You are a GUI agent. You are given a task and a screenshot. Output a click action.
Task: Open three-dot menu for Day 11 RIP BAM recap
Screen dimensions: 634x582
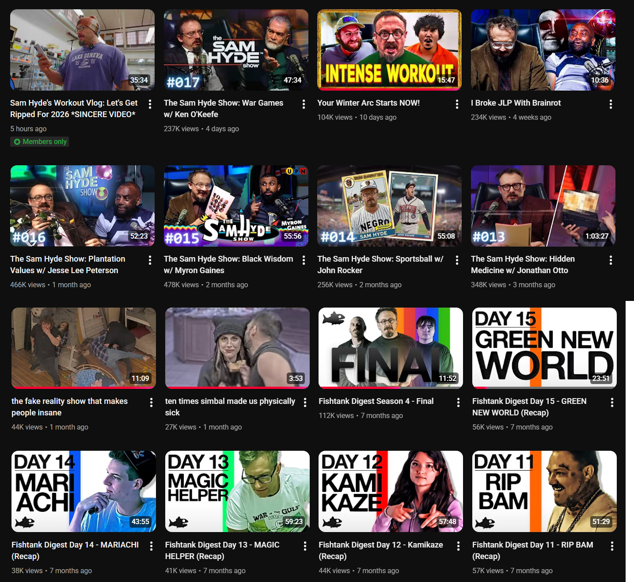[x=612, y=546]
